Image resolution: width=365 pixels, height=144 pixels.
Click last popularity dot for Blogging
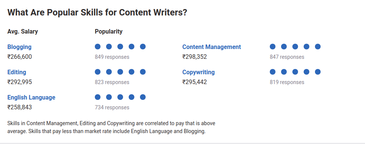click(x=143, y=47)
